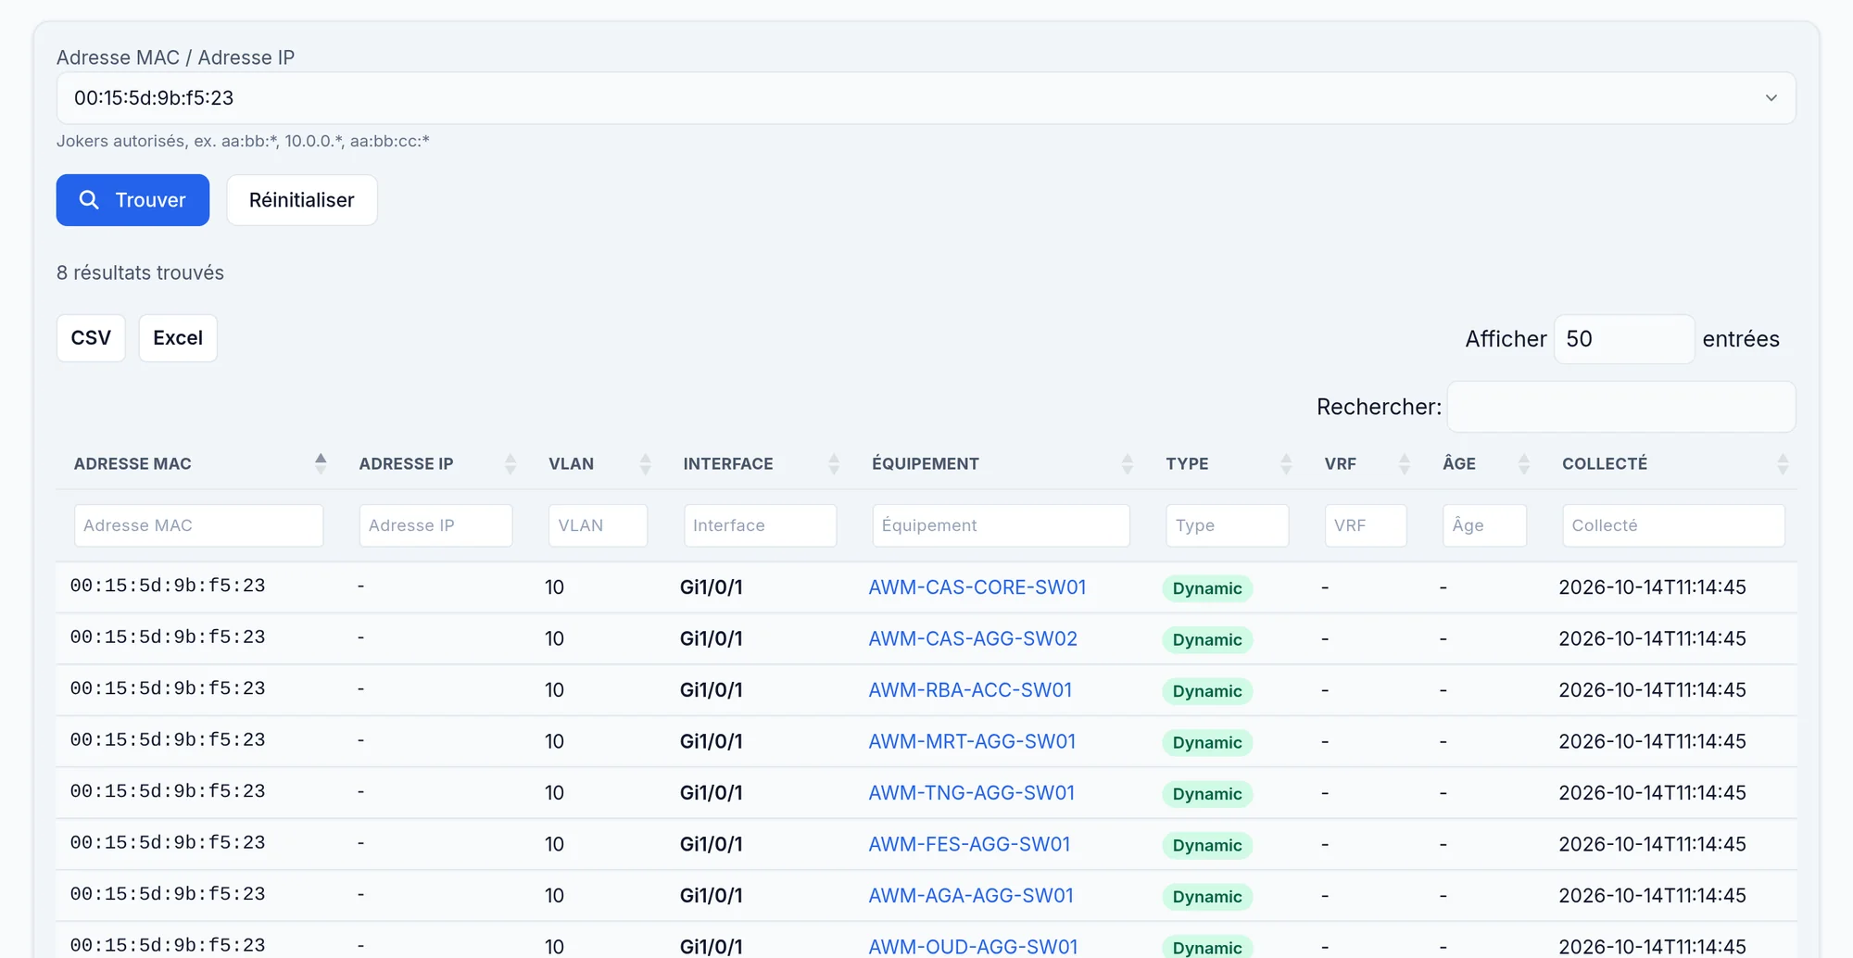Viewport: 1853px width, 958px height.
Task: Focus the Adresse IP column filter
Action: coord(435,525)
